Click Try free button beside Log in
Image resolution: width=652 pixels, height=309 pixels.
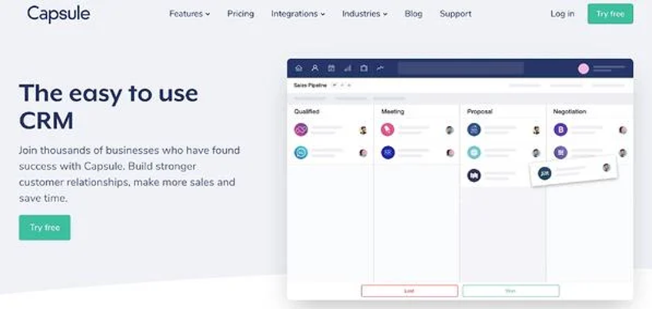(610, 14)
